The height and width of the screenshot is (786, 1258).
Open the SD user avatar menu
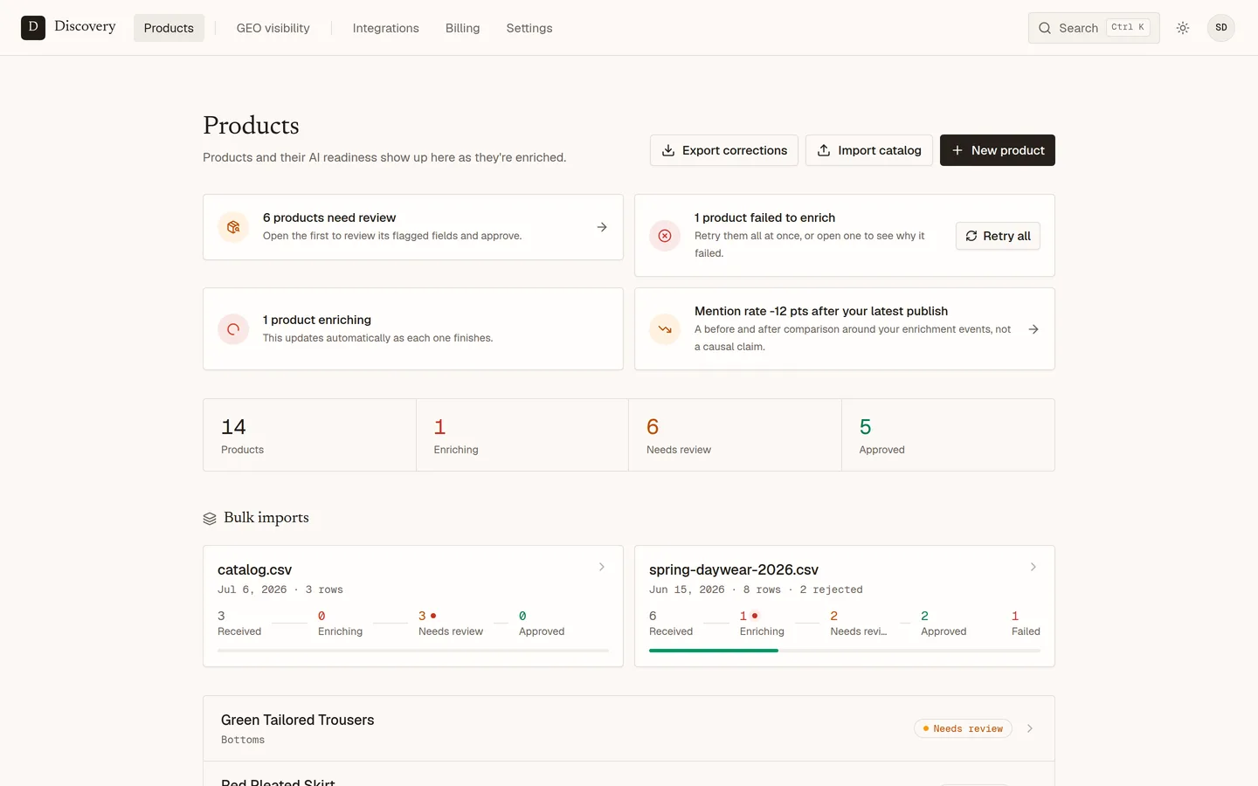(1221, 28)
